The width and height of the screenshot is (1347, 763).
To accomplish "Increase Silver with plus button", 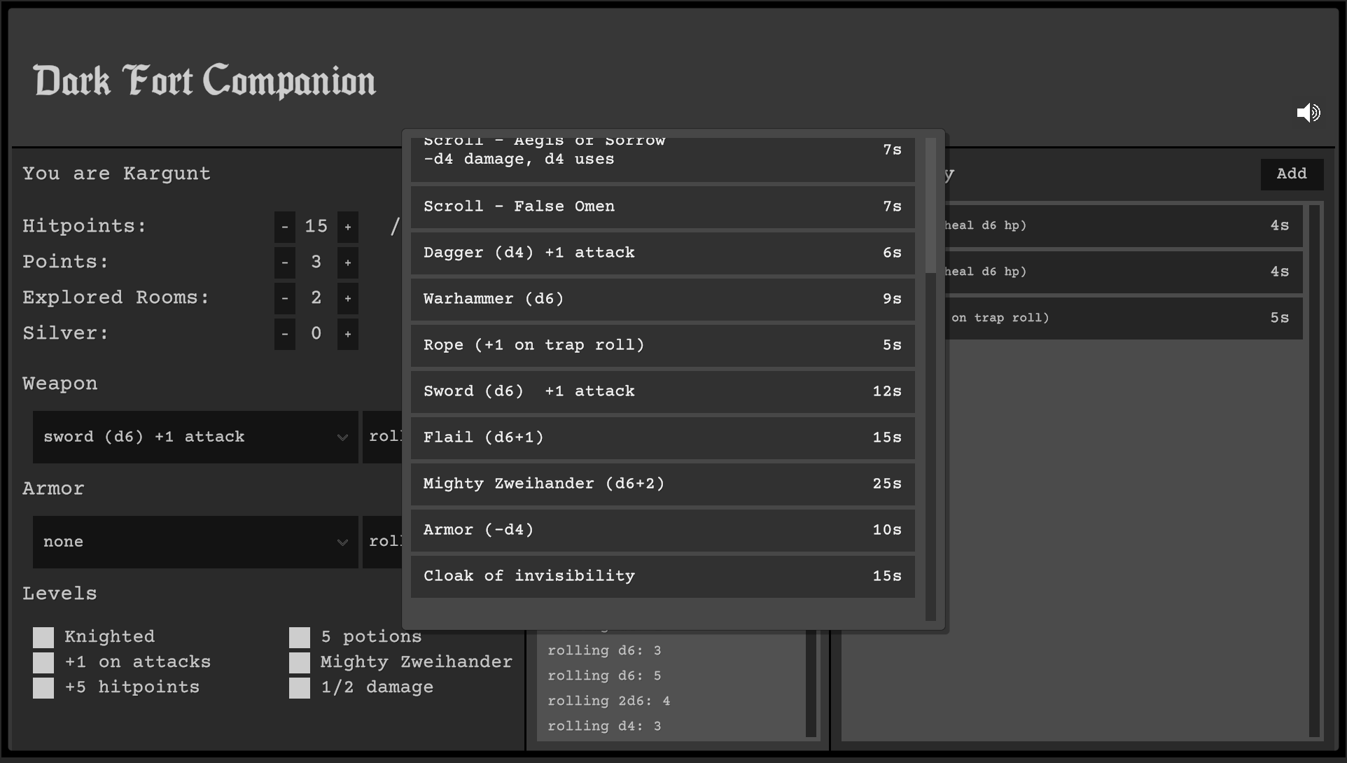I will click(348, 334).
